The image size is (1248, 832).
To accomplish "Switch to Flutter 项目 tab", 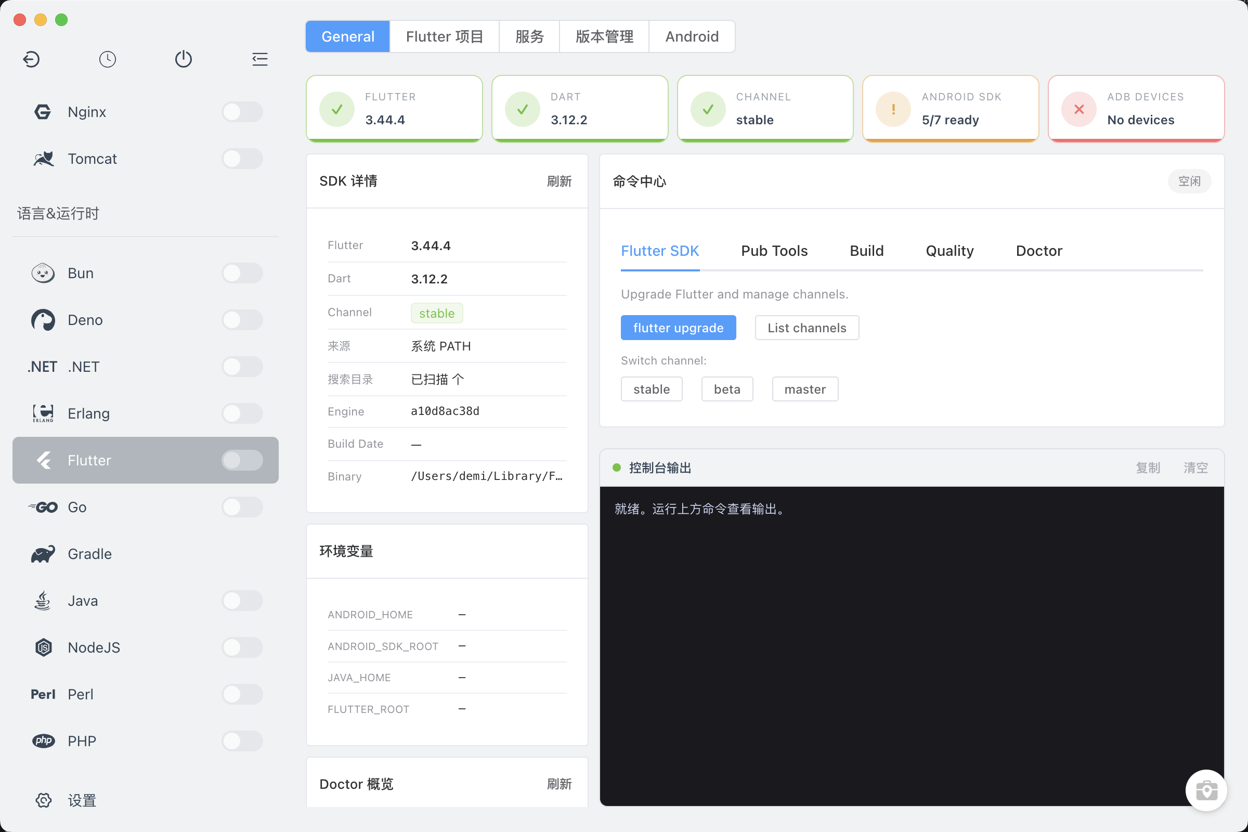I will [x=445, y=36].
